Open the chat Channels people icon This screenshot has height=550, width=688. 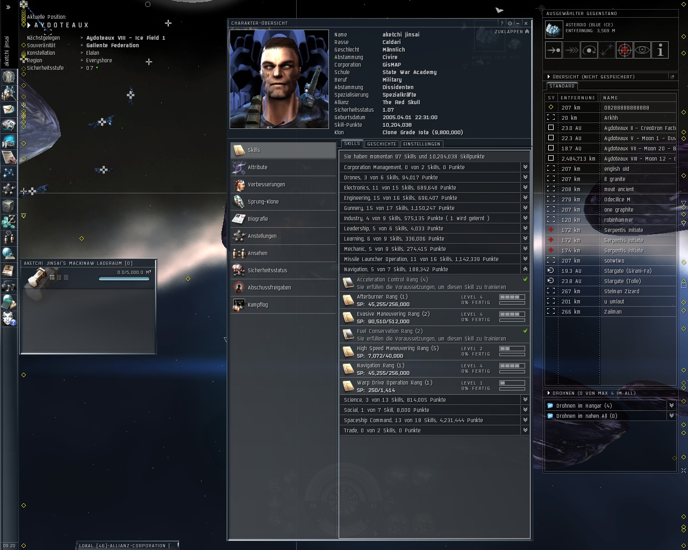[x=9, y=237]
